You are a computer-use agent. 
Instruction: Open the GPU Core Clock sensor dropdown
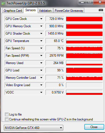(x=41, y=19)
